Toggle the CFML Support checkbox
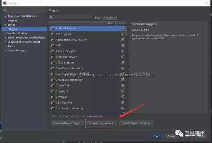Viewport: 212px width, 143px height. point(122,63)
